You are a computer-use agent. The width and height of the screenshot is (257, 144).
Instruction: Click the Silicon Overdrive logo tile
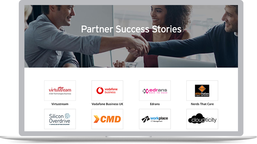tap(60, 119)
